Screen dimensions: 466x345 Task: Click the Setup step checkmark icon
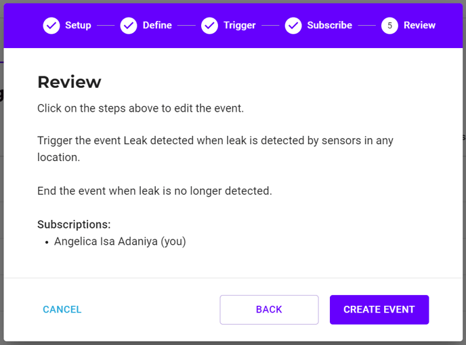(x=51, y=26)
